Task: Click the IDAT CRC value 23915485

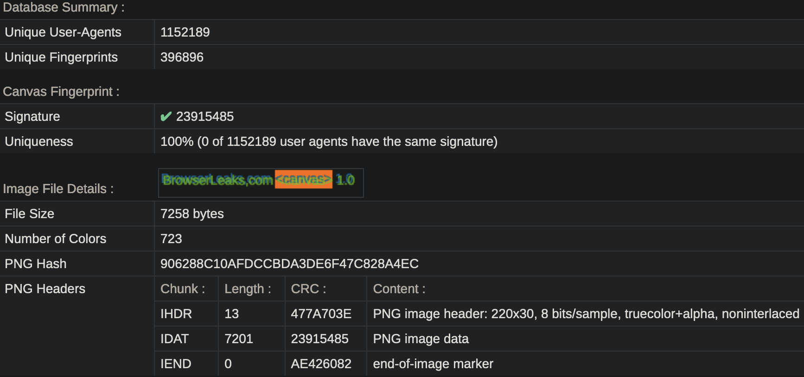Action: 319,339
